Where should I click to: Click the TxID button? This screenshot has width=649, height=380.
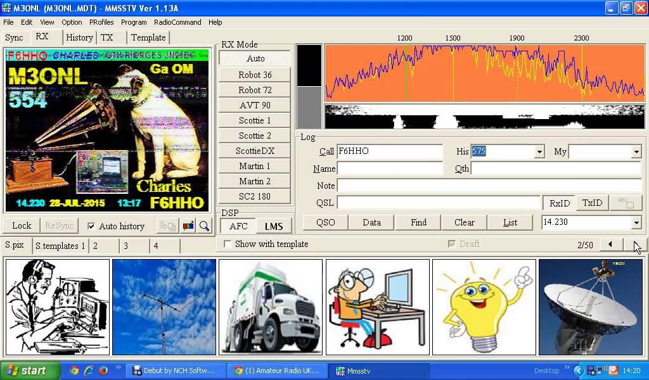(x=593, y=203)
